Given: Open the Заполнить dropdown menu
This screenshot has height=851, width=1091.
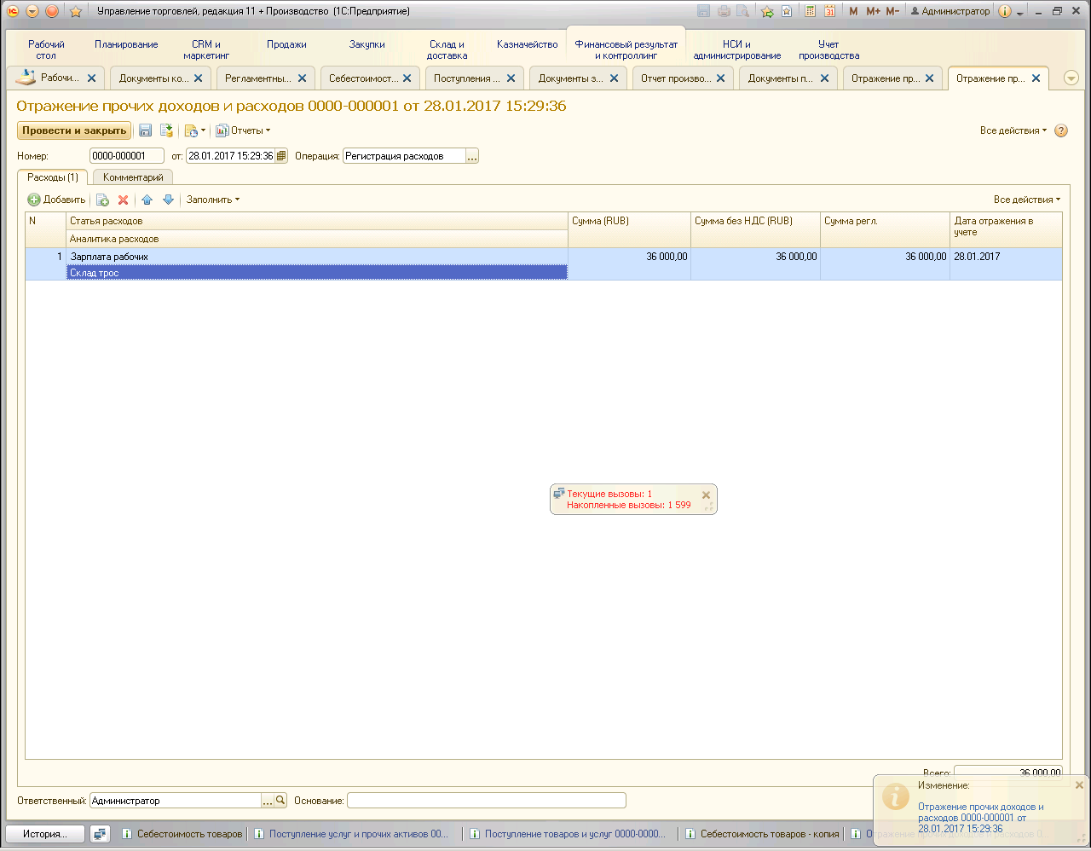Looking at the screenshot, I should [213, 200].
